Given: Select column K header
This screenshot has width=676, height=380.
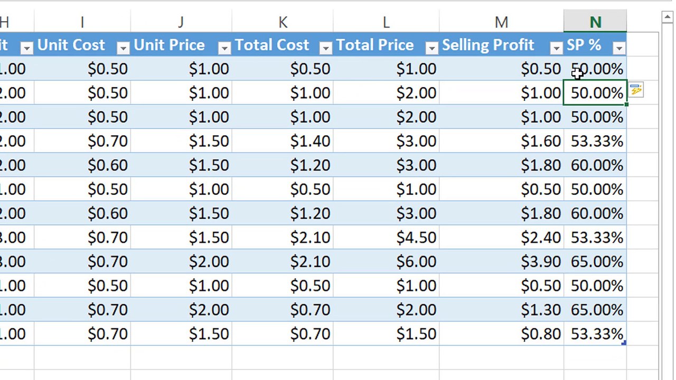Looking at the screenshot, I should tap(283, 22).
